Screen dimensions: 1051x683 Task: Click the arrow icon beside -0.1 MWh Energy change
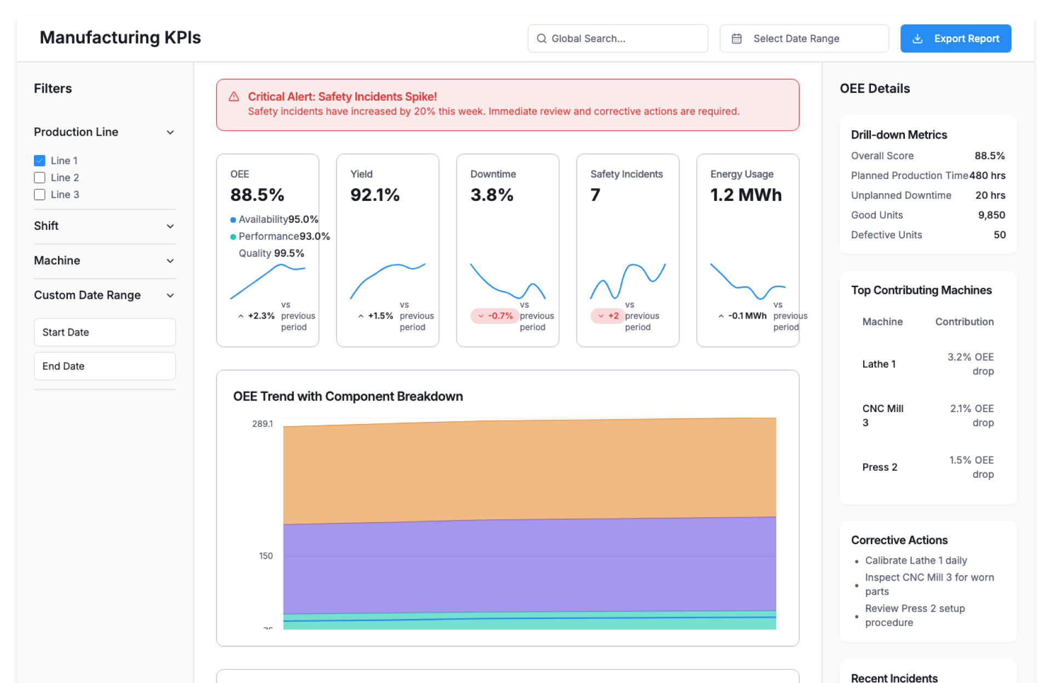[721, 316]
